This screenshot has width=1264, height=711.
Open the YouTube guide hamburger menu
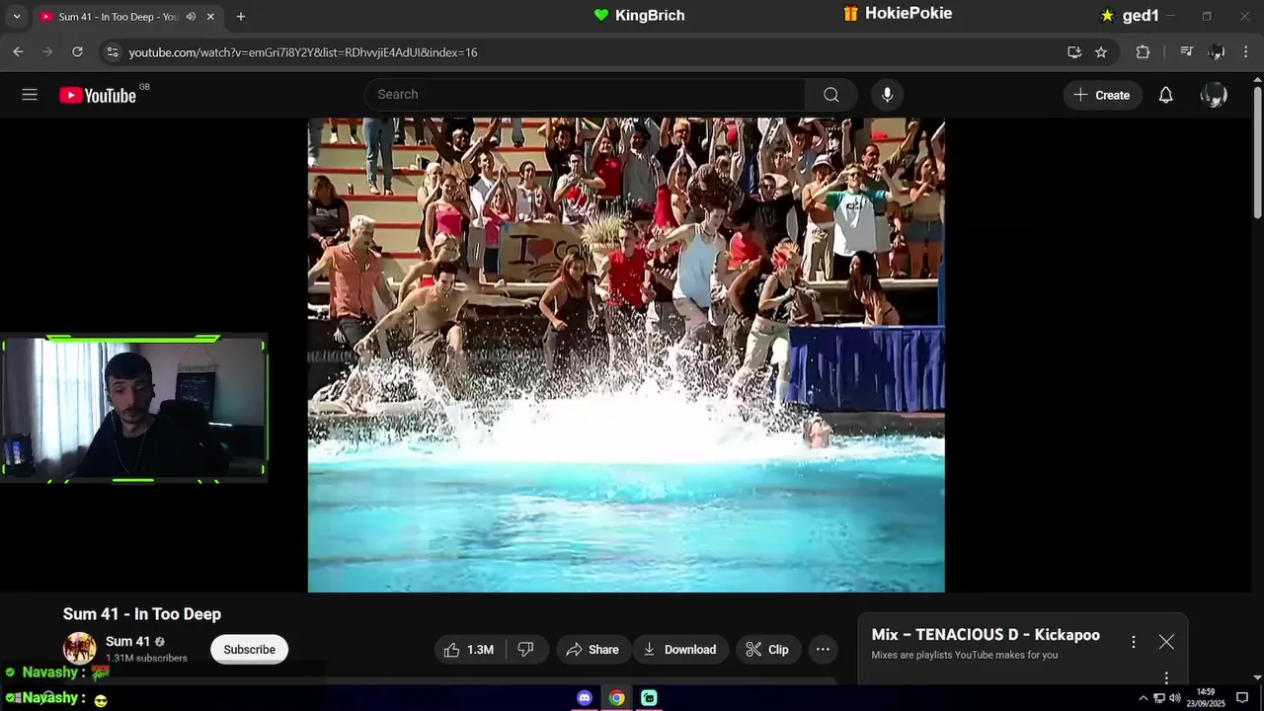(30, 95)
